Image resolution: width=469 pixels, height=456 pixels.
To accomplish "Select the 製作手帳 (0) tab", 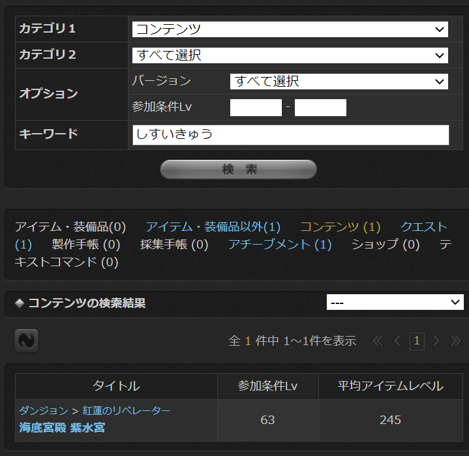I will pyautogui.click(x=86, y=245).
